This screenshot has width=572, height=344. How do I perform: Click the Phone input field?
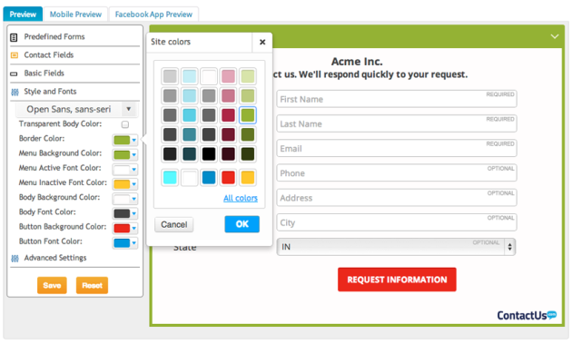point(397,173)
